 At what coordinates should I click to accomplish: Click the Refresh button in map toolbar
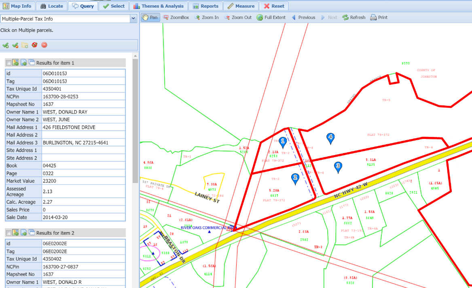point(353,17)
